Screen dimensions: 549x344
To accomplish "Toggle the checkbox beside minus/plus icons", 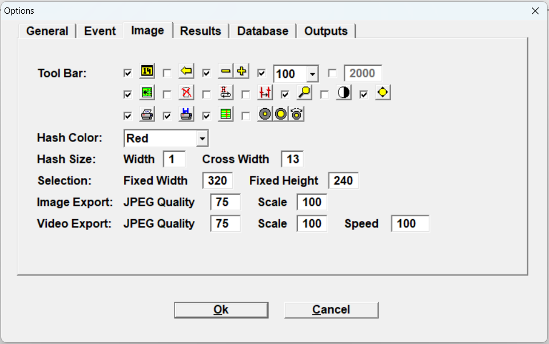I will click(x=206, y=73).
